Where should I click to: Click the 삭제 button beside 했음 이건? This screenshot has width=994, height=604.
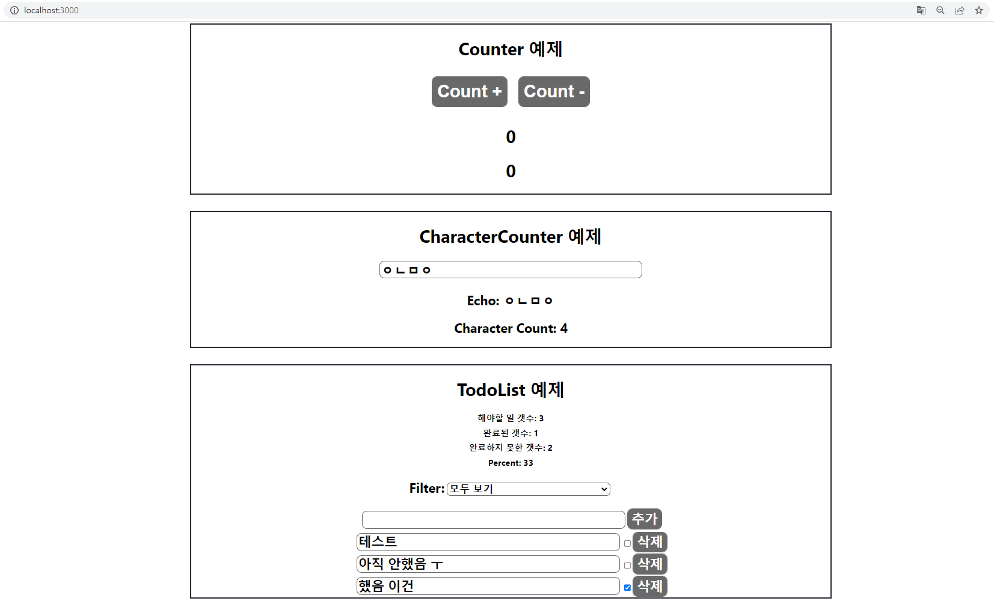649,586
